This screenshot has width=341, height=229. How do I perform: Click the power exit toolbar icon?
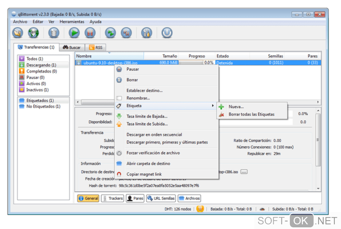click(x=167, y=33)
